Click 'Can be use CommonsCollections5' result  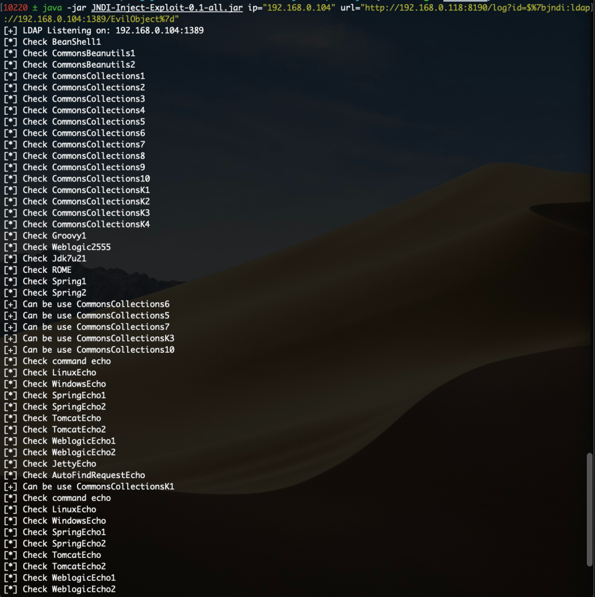click(x=86, y=316)
